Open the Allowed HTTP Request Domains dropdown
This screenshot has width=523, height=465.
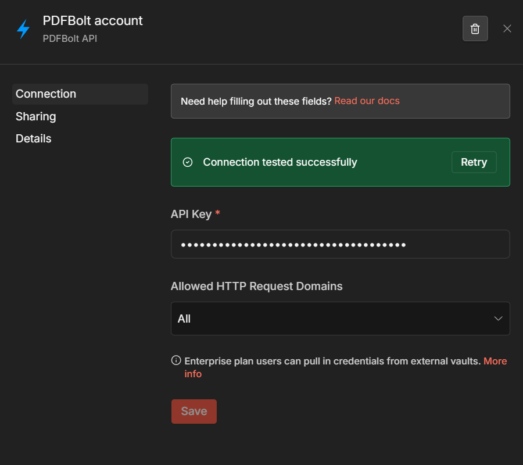pos(340,319)
